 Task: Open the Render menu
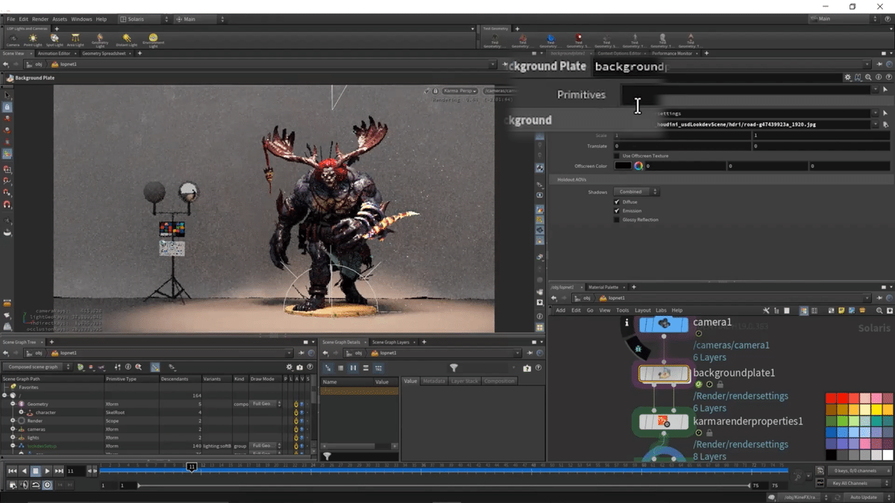pos(40,19)
